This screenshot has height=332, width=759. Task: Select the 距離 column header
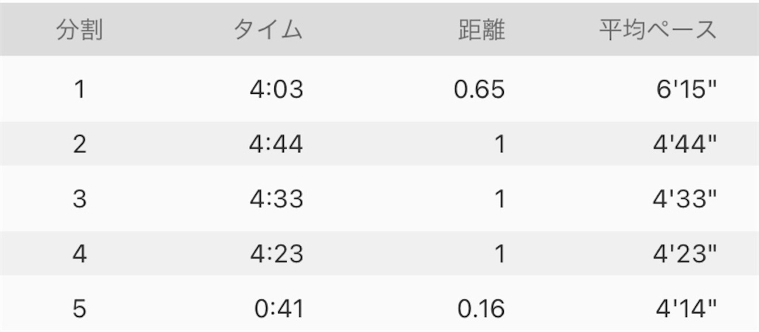[481, 30]
